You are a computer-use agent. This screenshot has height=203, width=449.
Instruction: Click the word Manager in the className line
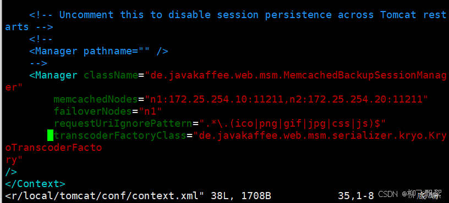coord(57,75)
